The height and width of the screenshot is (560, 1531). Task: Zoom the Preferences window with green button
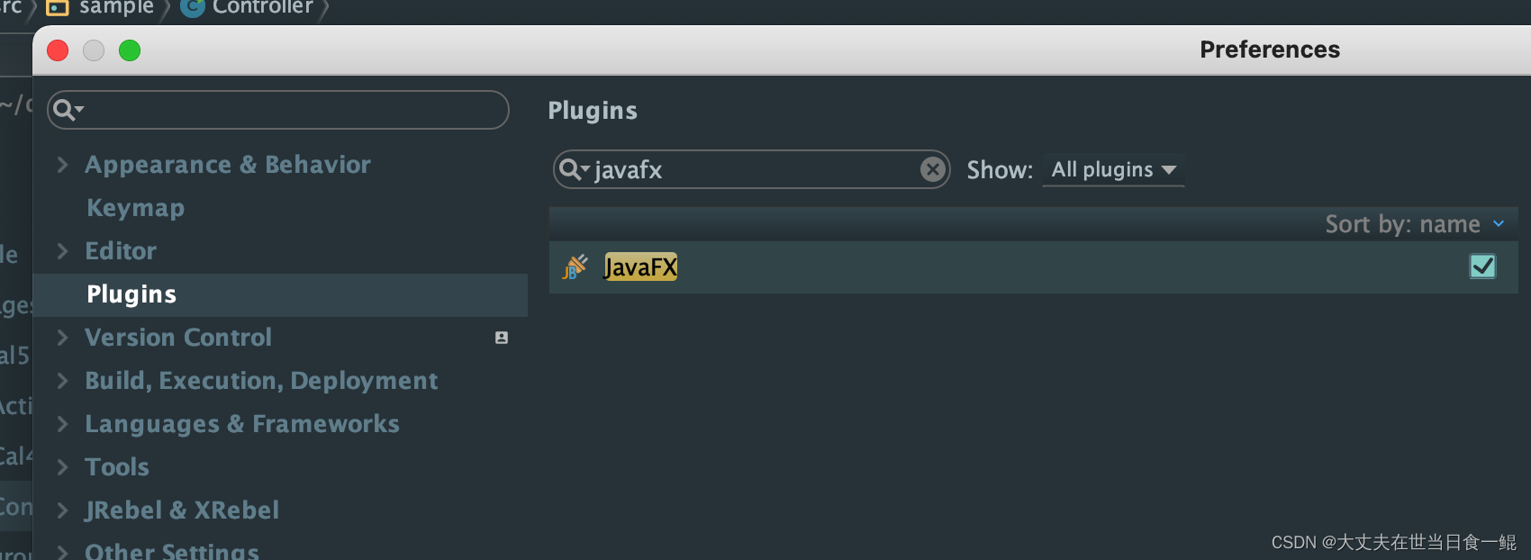pyautogui.click(x=130, y=50)
